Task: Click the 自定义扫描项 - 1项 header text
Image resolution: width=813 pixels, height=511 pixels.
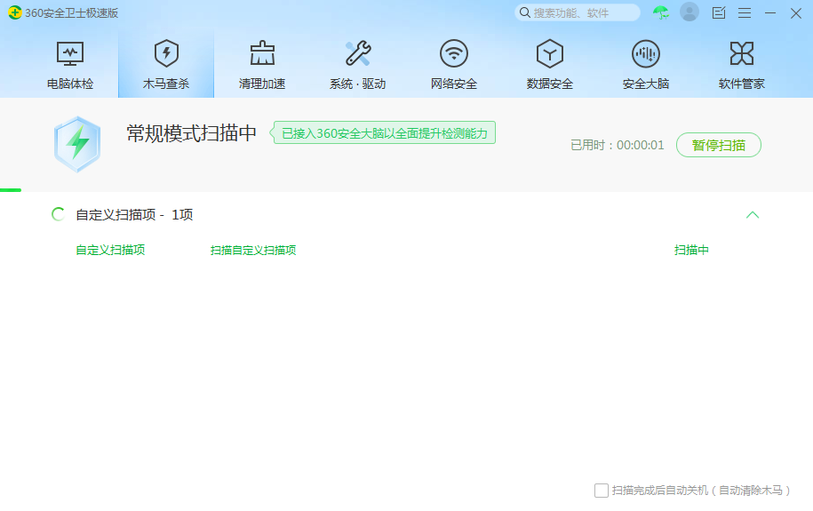Action: (134, 215)
